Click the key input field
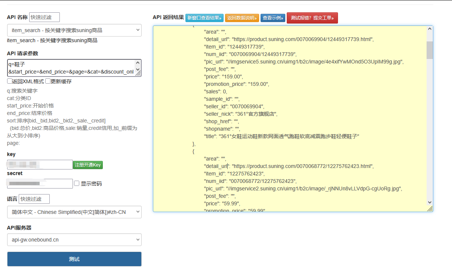This screenshot has height=271, width=452. [40, 165]
